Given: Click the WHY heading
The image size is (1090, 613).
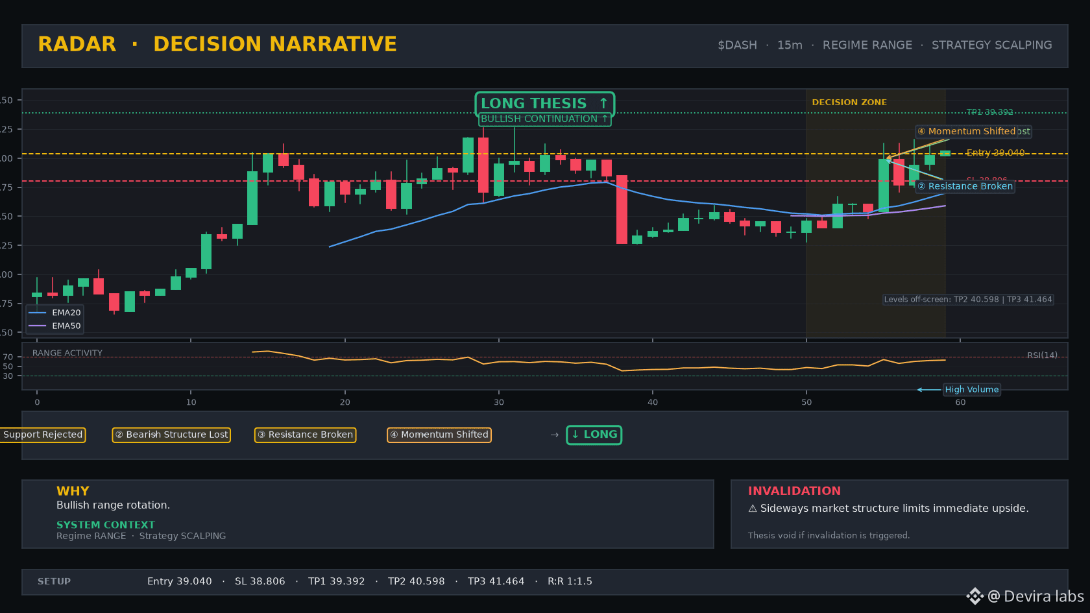Looking at the screenshot, I should coord(73,491).
